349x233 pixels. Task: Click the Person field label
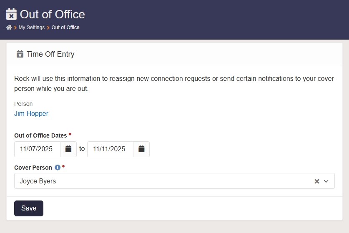coord(23,104)
